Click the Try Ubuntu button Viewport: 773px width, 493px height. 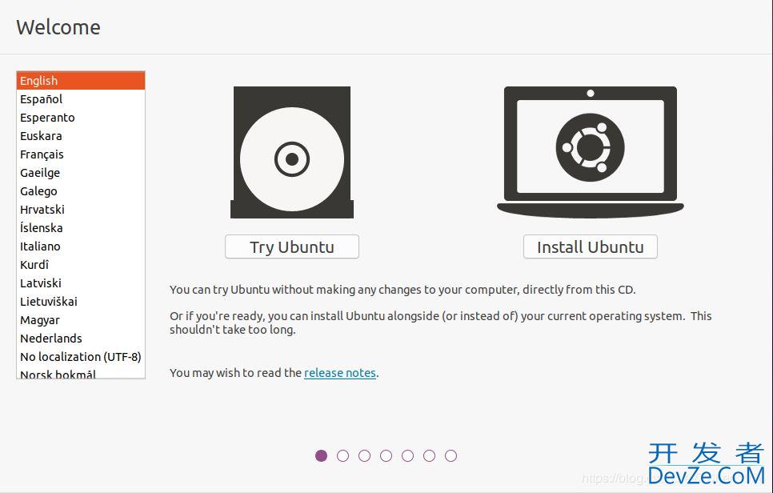click(292, 246)
